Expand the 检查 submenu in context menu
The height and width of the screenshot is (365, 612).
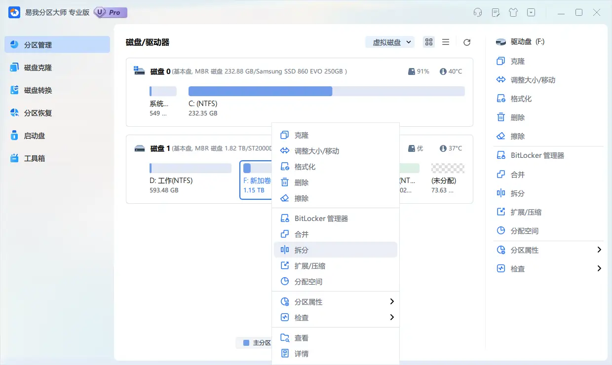pyautogui.click(x=336, y=317)
